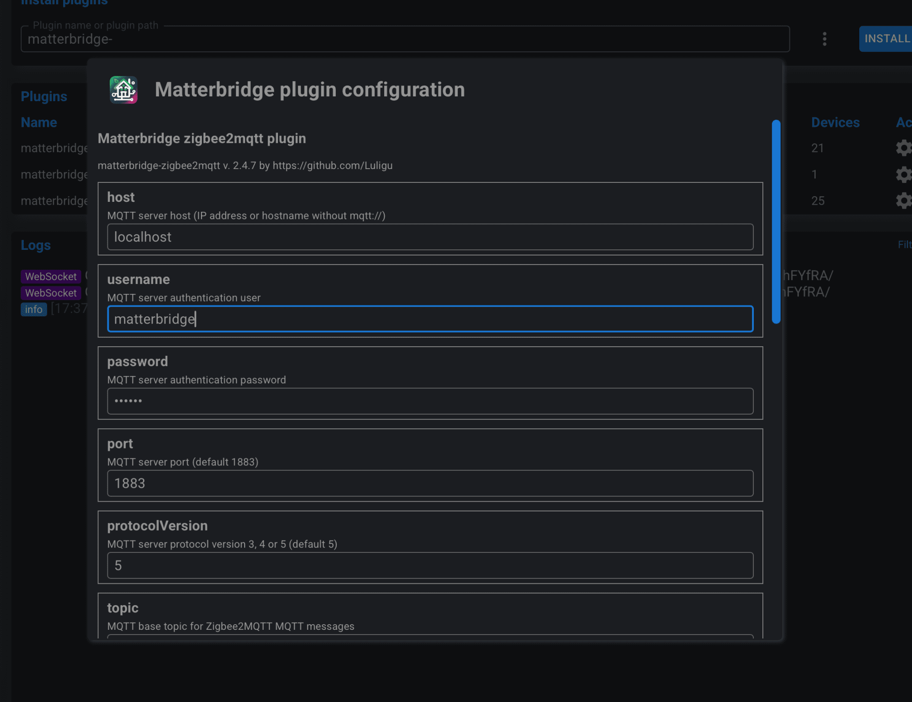Click the username input field
This screenshot has width=912, height=702.
tap(430, 319)
